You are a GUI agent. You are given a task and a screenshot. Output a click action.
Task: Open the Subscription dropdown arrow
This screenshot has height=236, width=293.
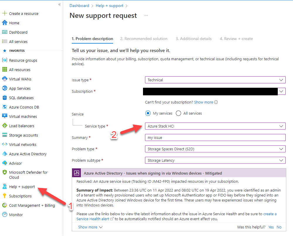pyautogui.click(x=281, y=91)
